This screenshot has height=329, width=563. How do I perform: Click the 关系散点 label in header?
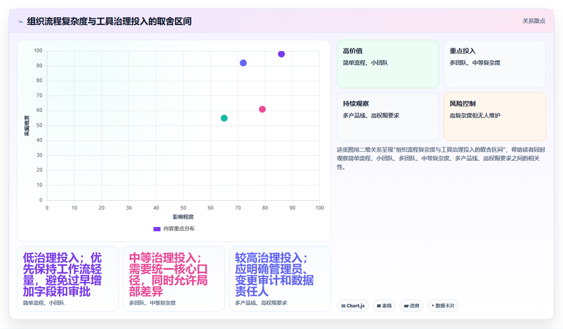point(534,21)
